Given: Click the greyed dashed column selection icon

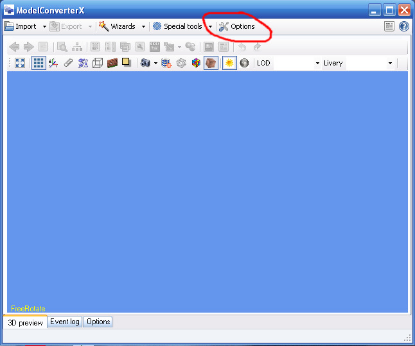Looking at the screenshot, I should click(110, 47).
